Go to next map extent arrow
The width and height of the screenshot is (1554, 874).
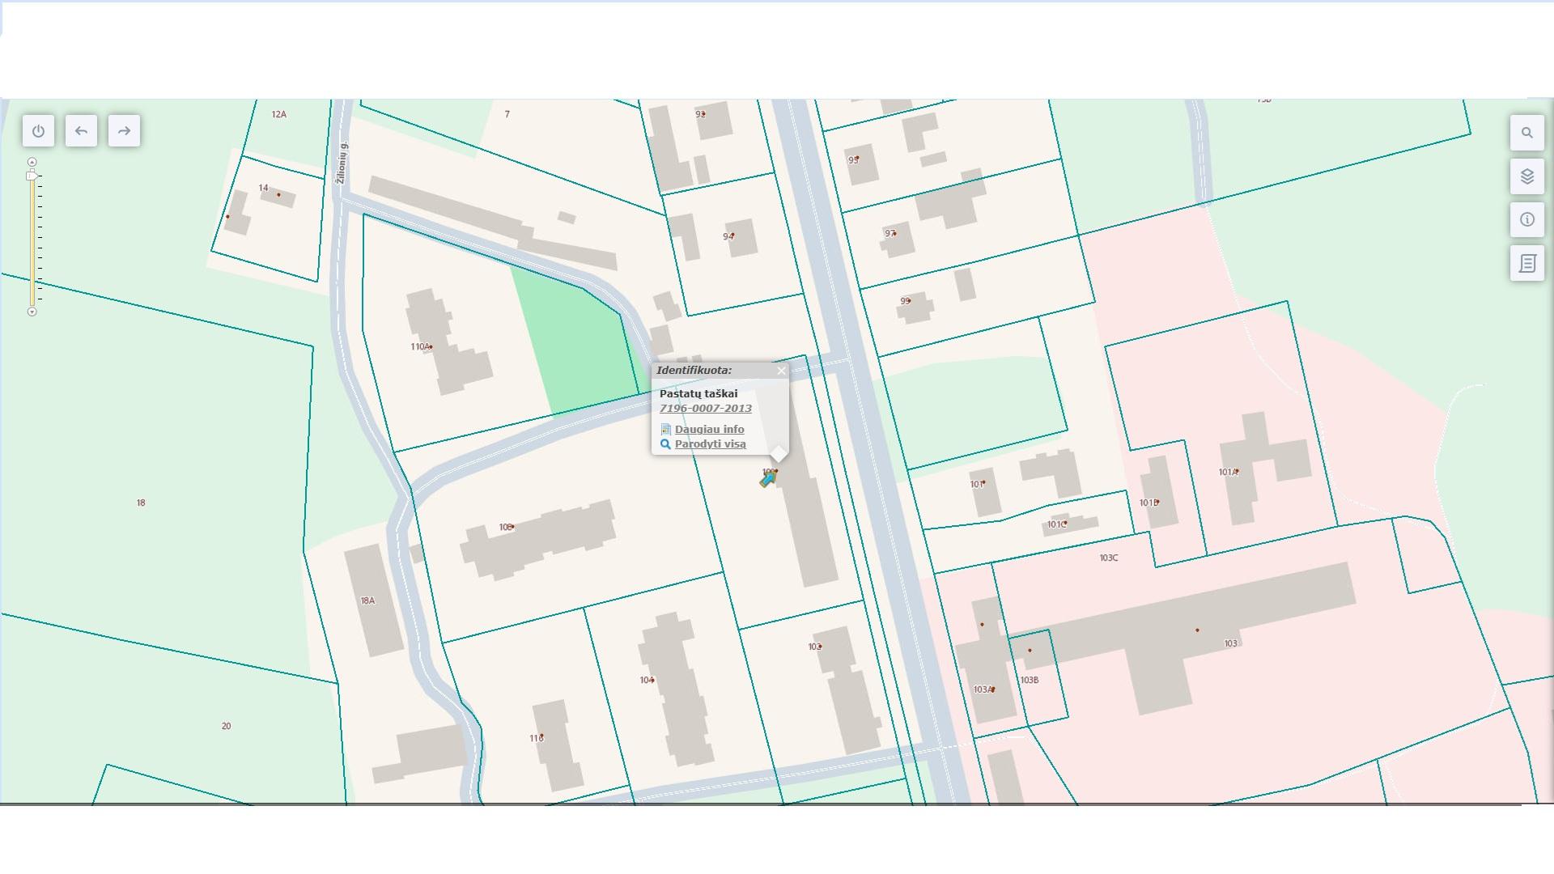pos(124,131)
